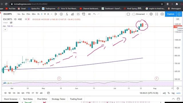Open financials bar chart icon
This screenshot has height=103, width=183.
[x=72, y=14]
